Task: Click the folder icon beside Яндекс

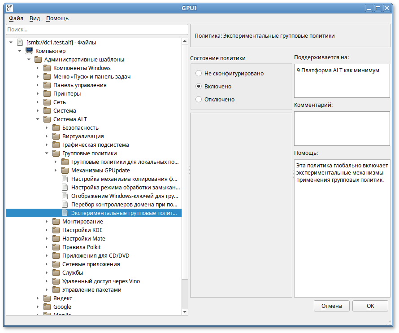Action: coord(47,298)
